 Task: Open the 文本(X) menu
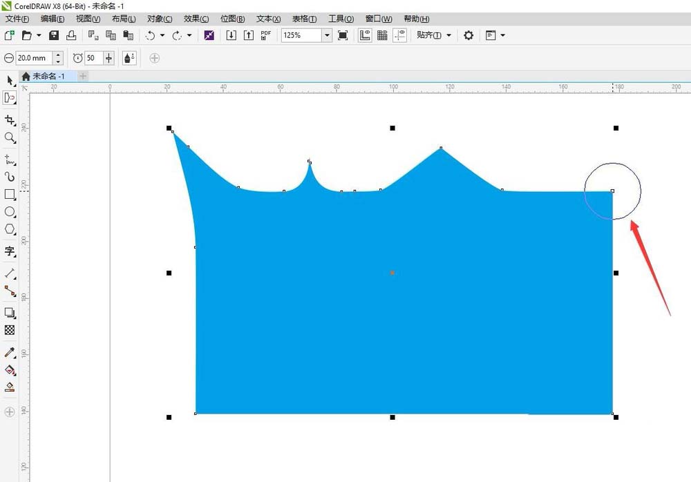click(x=268, y=19)
